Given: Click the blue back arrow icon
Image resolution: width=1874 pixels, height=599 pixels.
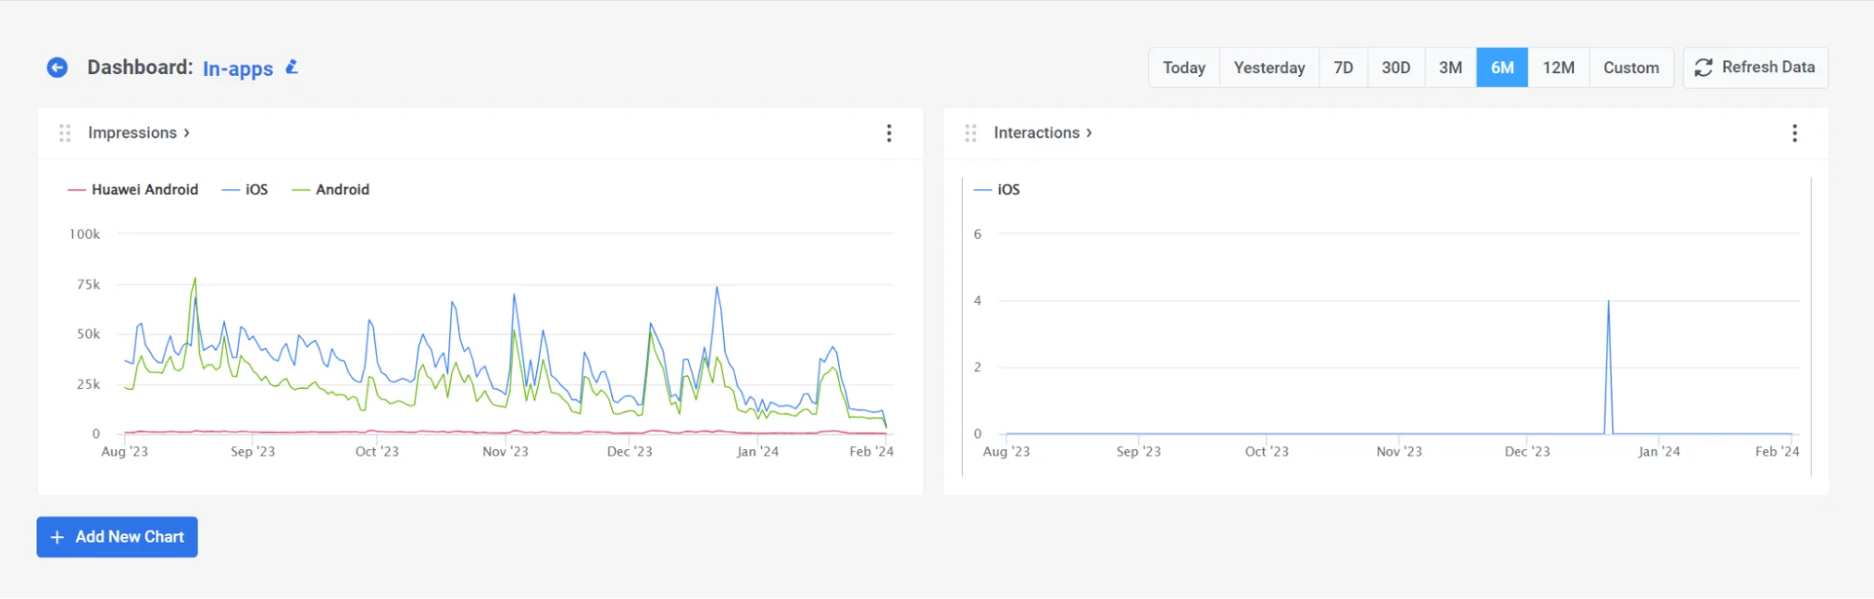Looking at the screenshot, I should (x=57, y=67).
